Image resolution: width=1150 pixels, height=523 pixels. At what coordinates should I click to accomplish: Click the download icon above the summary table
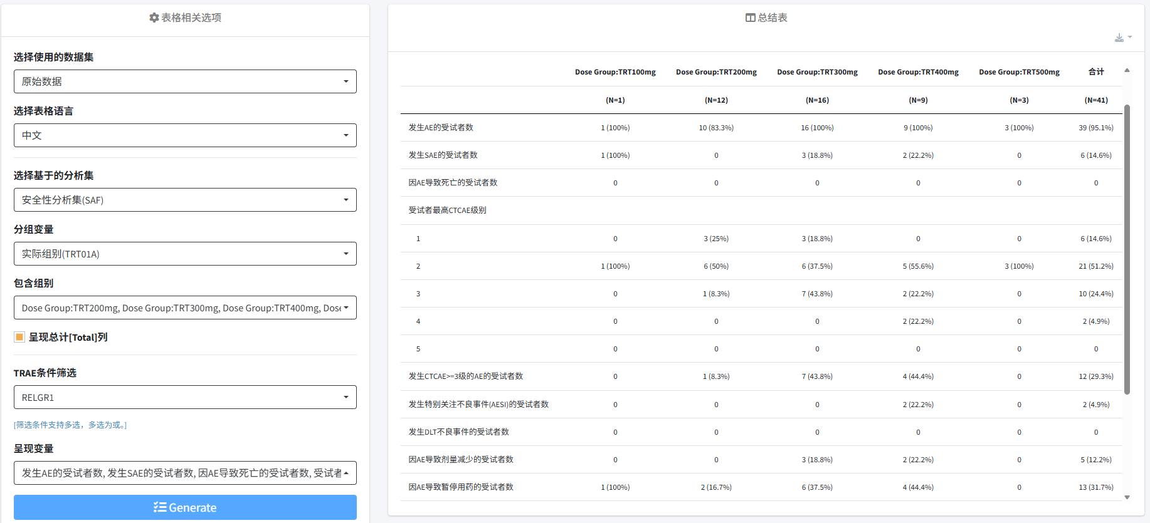(x=1120, y=38)
